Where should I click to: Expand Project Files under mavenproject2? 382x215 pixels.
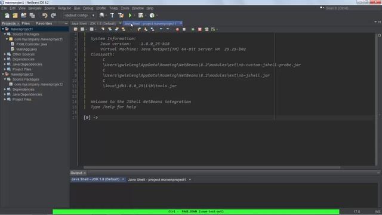click(5, 100)
